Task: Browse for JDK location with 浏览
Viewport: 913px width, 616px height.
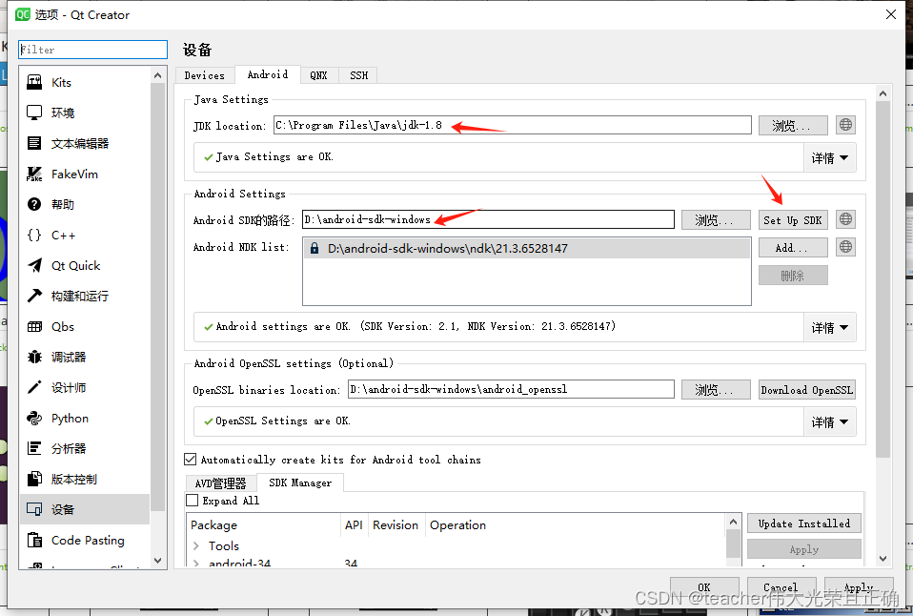Action: 793,125
